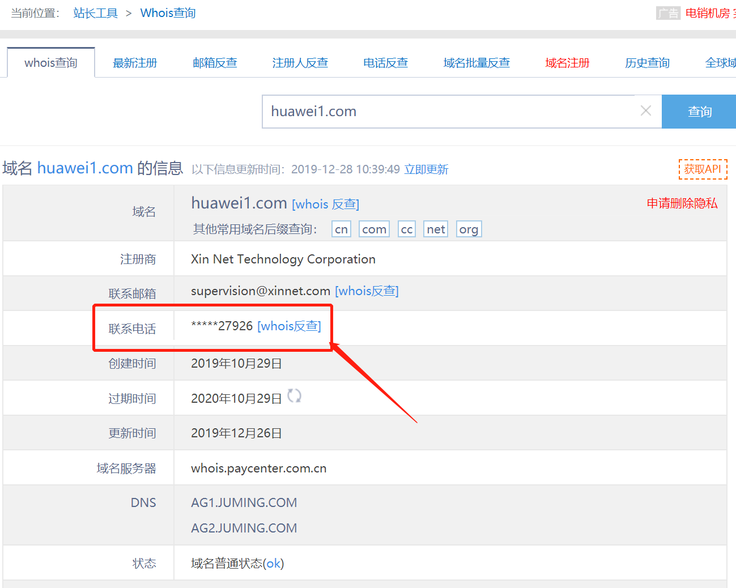
Task: Switch to the whois查询 tab
Action: point(51,63)
